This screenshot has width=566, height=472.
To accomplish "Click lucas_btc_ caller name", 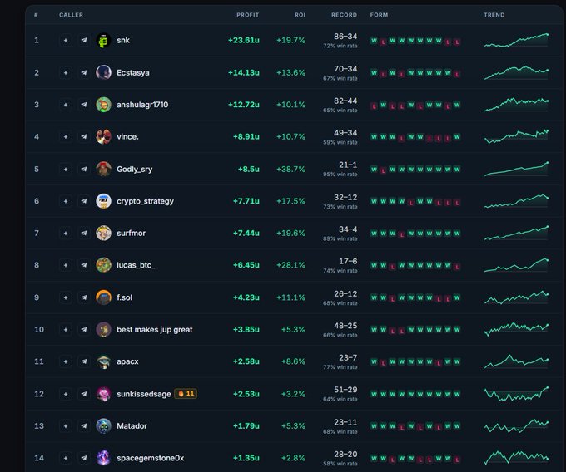I will (136, 265).
